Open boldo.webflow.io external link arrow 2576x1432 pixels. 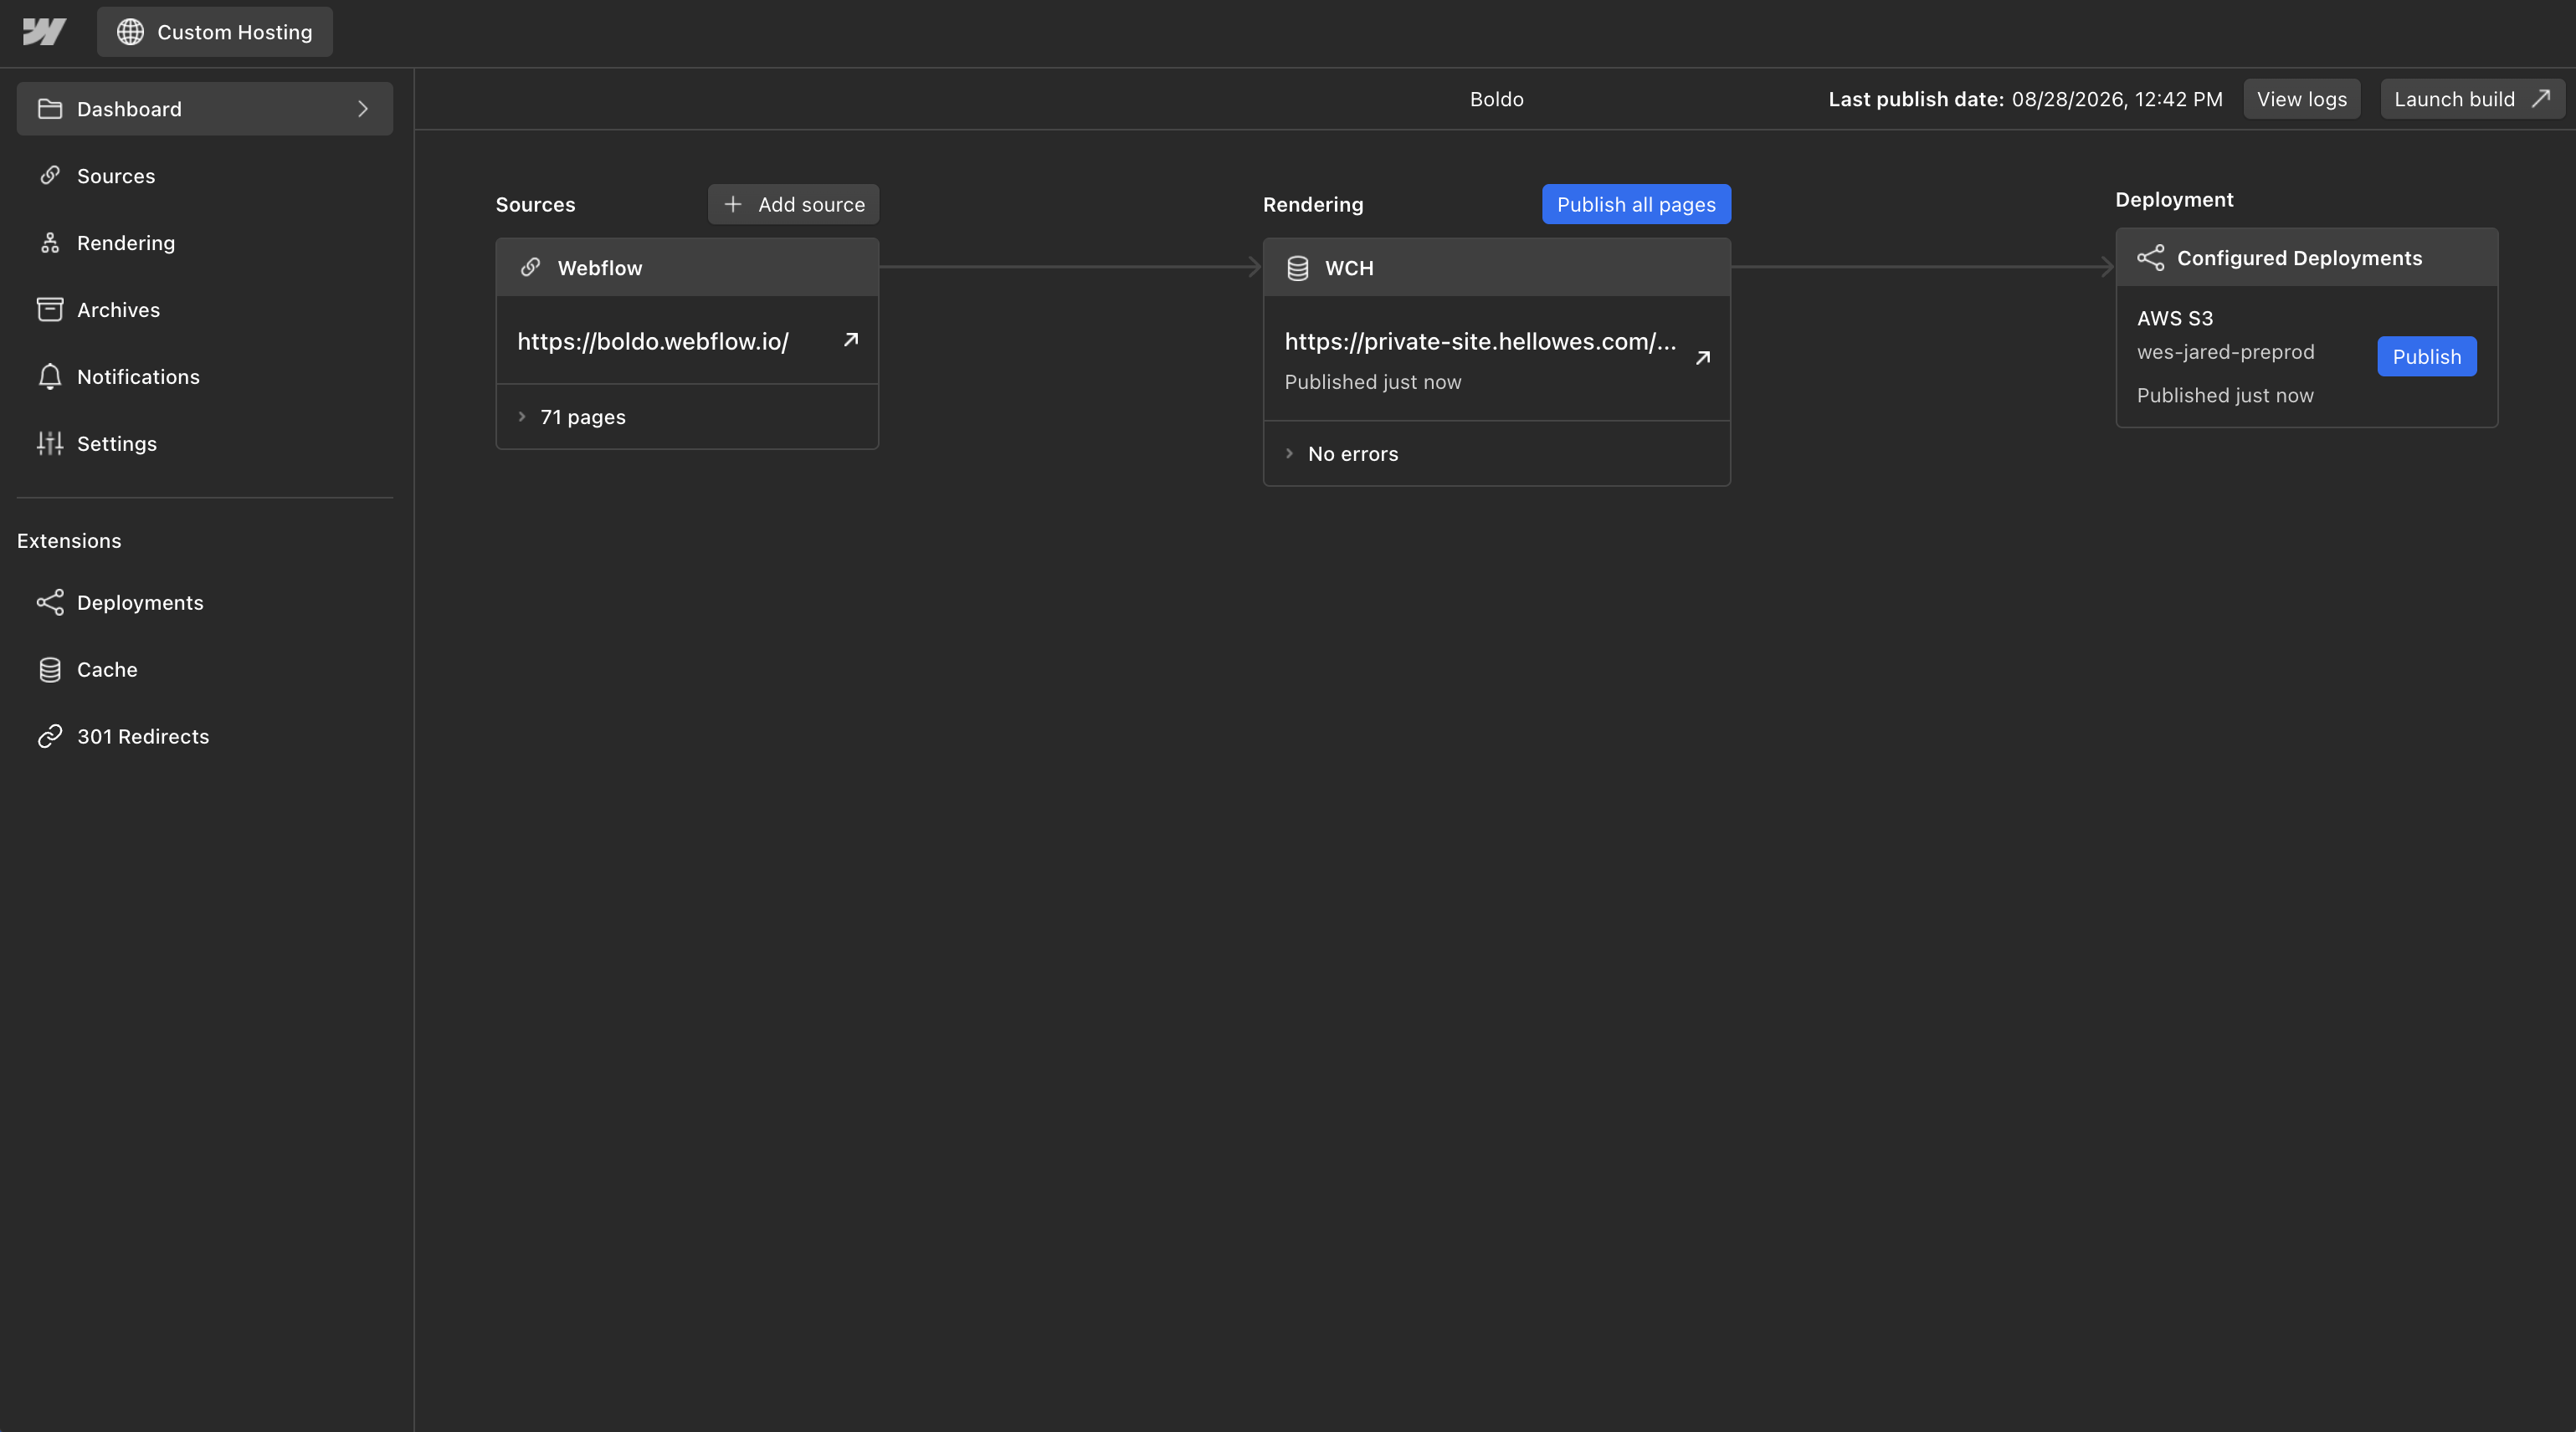coord(851,340)
